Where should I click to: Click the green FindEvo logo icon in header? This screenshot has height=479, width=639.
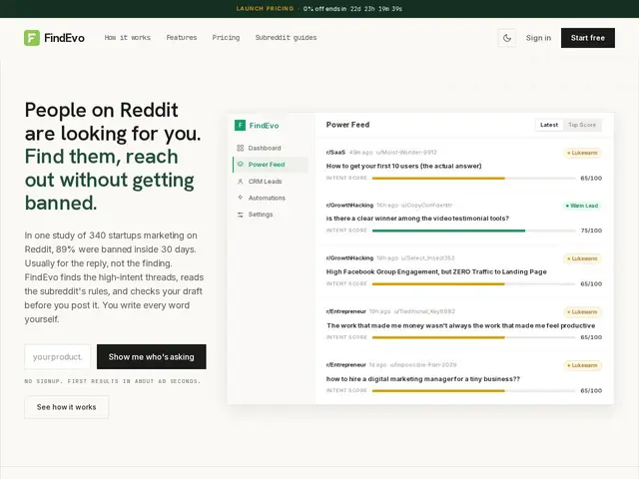click(x=32, y=38)
